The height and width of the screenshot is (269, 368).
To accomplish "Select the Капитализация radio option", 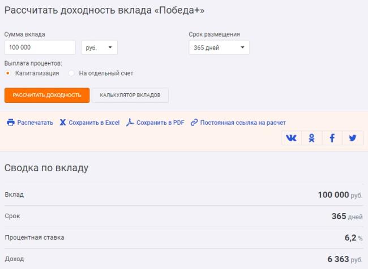I will click(8, 73).
